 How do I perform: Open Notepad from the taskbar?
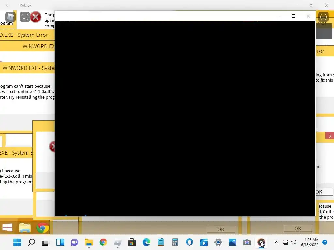pos(161,242)
